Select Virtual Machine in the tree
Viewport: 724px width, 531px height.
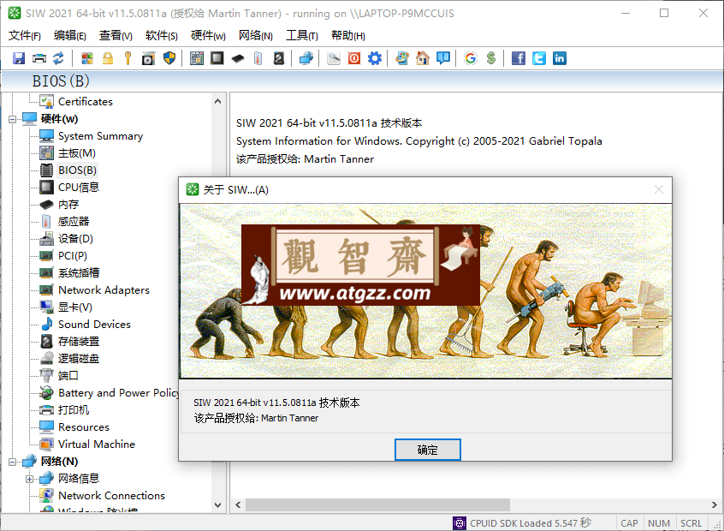pos(97,444)
